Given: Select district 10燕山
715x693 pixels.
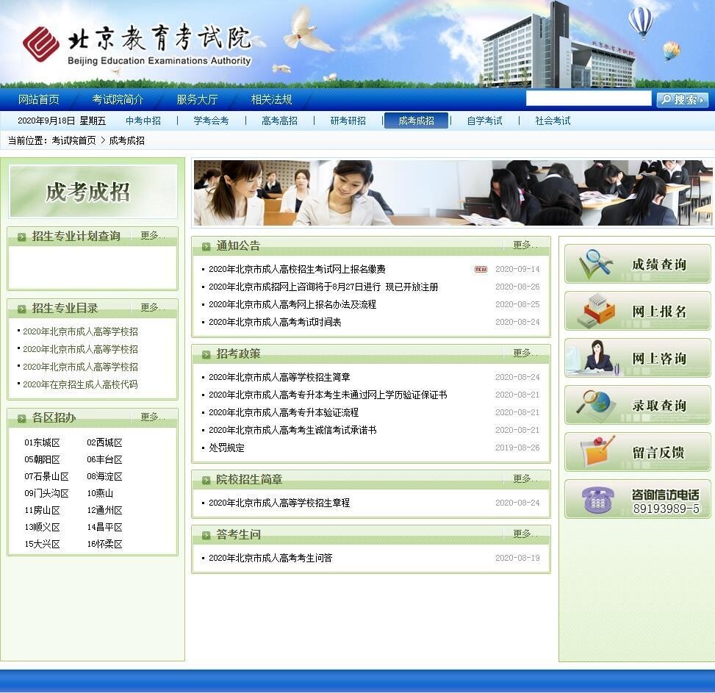Looking at the screenshot, I should (x=100, y=493).
